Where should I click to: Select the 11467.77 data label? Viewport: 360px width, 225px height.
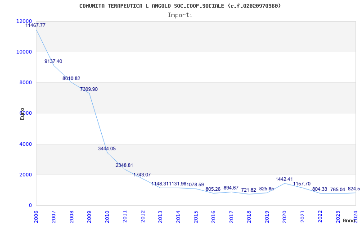coord(36,25)
